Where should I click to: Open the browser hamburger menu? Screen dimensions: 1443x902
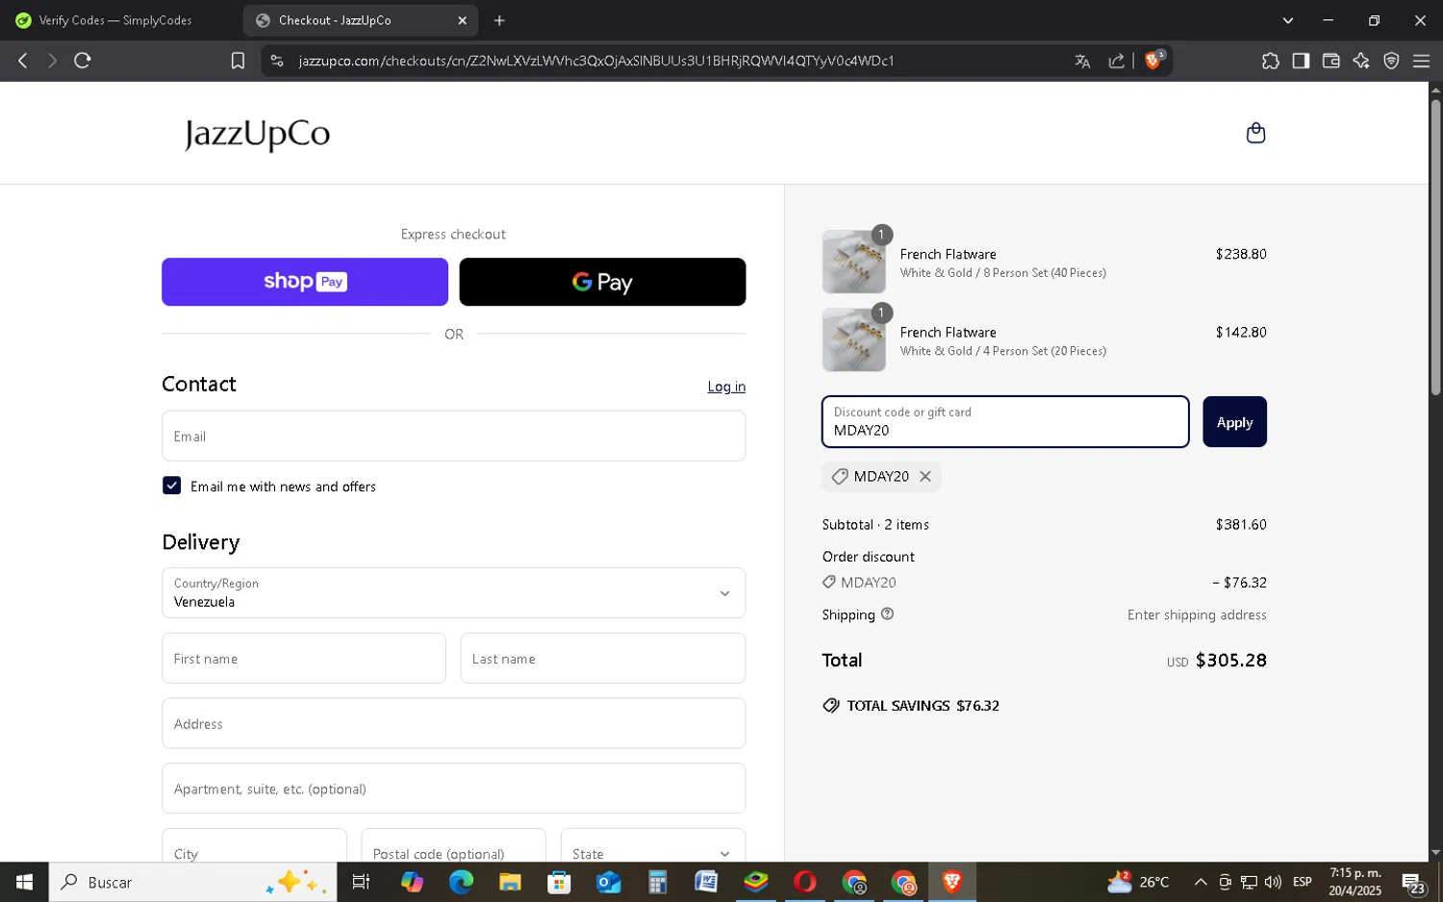tap(1421, 61)
